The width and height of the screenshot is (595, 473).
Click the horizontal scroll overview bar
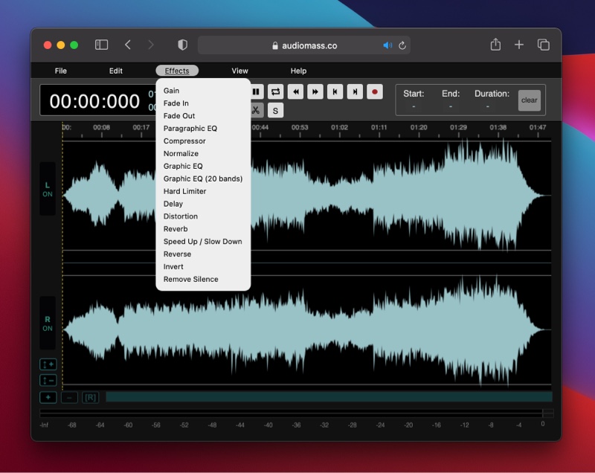[x=329, y=397]
